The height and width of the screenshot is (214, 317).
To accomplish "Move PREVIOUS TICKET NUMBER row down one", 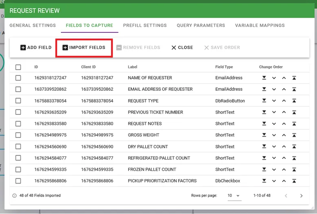I will [x=274, y=112].
